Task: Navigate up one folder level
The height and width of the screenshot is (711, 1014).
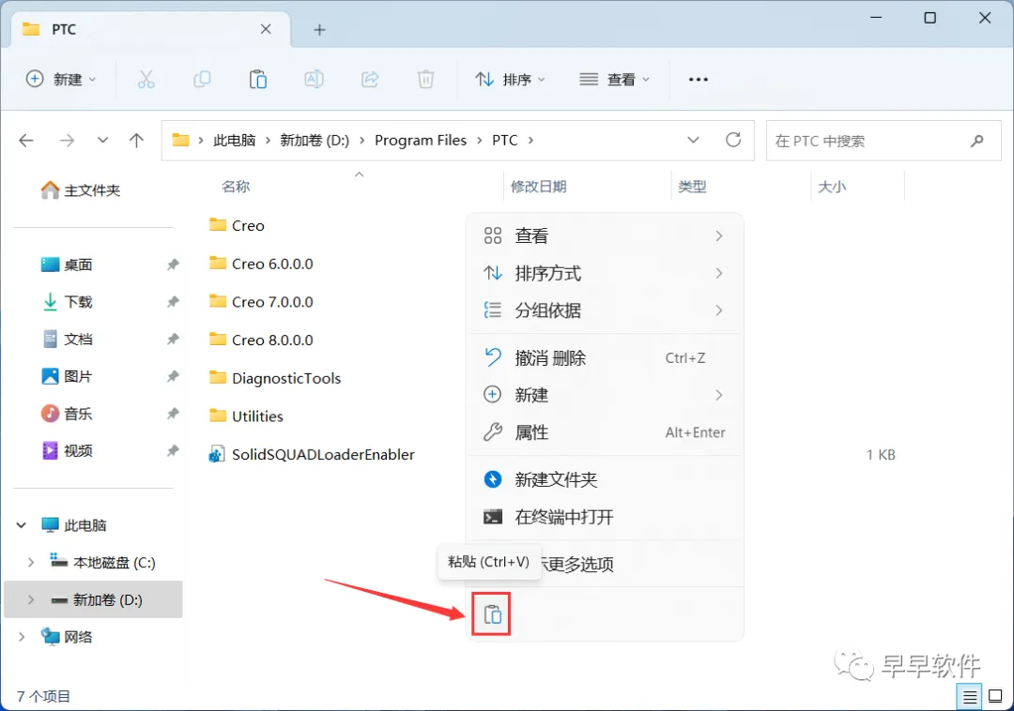Action: pos(136,140)
